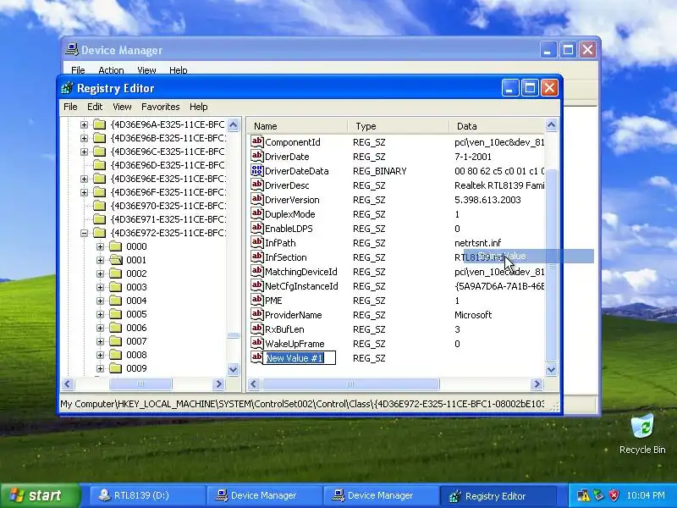Click the Name column header
Image resolution: width=677 pixels, height=508 pixels.
298,126
